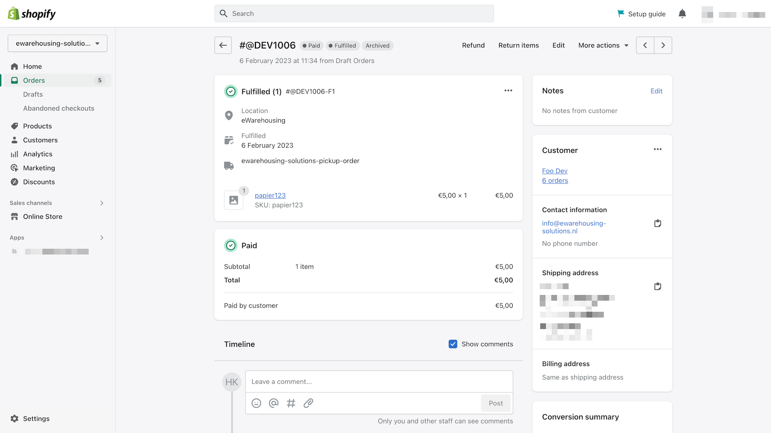This screenshot has height=433, width=771.
Task: Copy the shipping address
Action: (658, 286)
